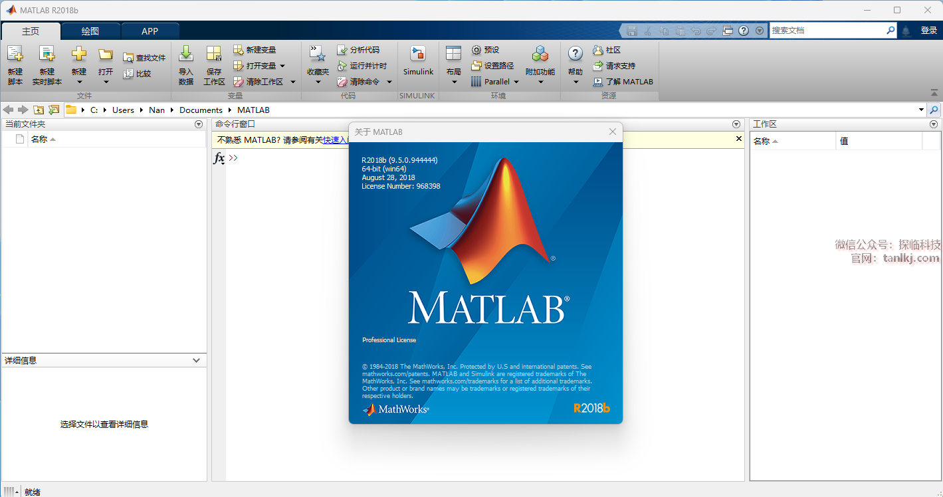This screenshot has height=497, width=943.
Task: Expand the Clear Commands (清除命令) dropdown arrow
Action: 389,82
